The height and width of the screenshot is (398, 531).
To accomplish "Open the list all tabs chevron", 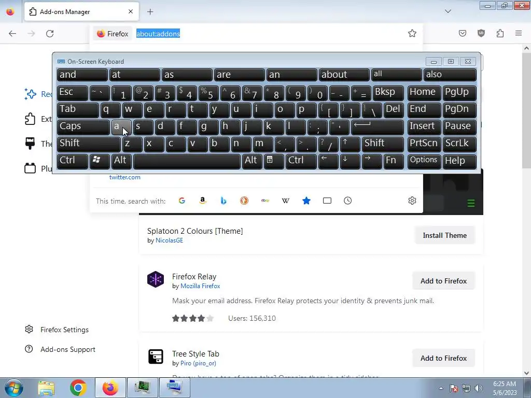I will pyautogui.click(x=448, y=11).
